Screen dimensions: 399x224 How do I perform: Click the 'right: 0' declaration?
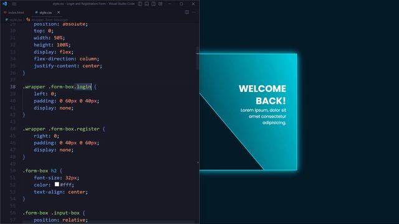pos(47,136)
